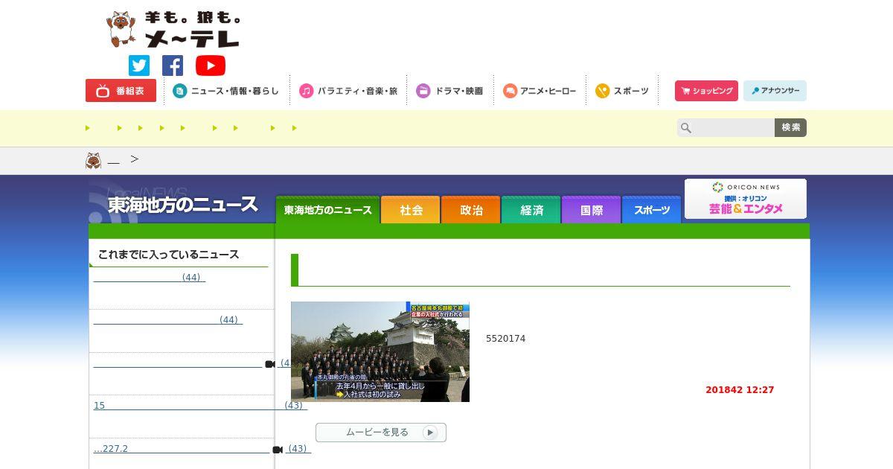
Task: Open the ORICON NEWS 芸能&エンタメ banner
Action: [746, 199]
